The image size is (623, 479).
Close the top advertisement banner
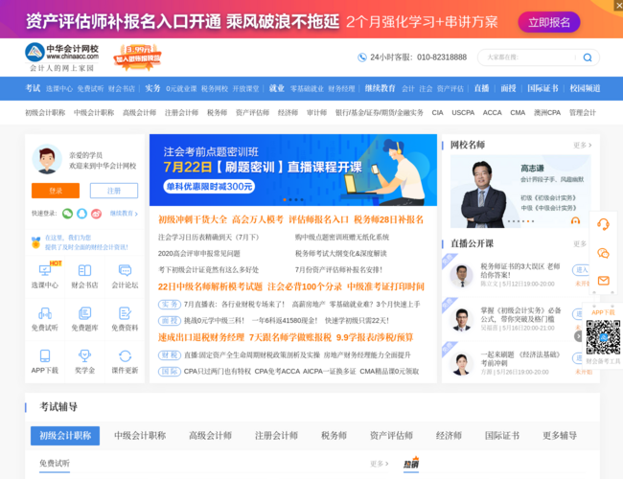(618, 5)
